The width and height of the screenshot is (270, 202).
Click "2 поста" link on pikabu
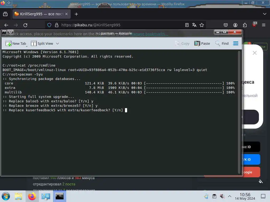tap(69, 184)
